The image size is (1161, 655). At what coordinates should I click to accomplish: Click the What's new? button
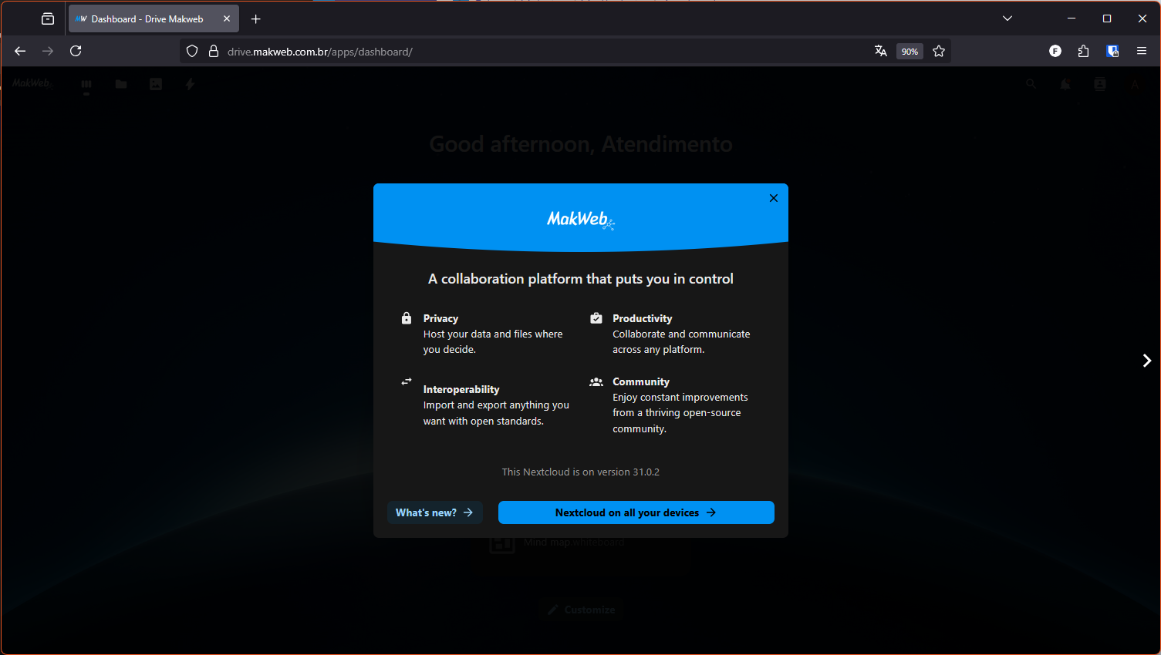(434, 512)
